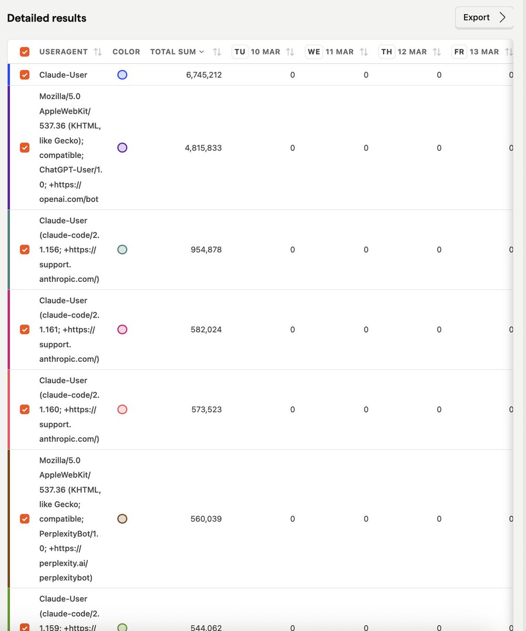Select the claude-code/2.1.161 useragent text
This screenshot has height=631, width=526.
point(70,329)
